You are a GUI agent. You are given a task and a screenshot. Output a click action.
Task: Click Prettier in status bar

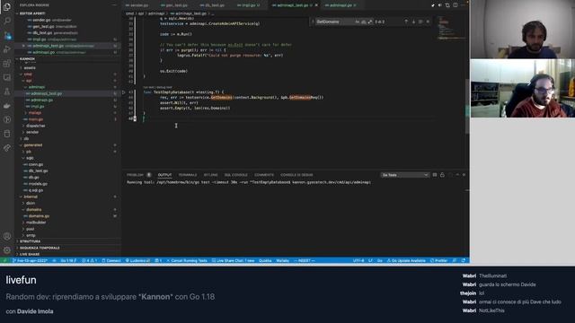click(438, 260)
